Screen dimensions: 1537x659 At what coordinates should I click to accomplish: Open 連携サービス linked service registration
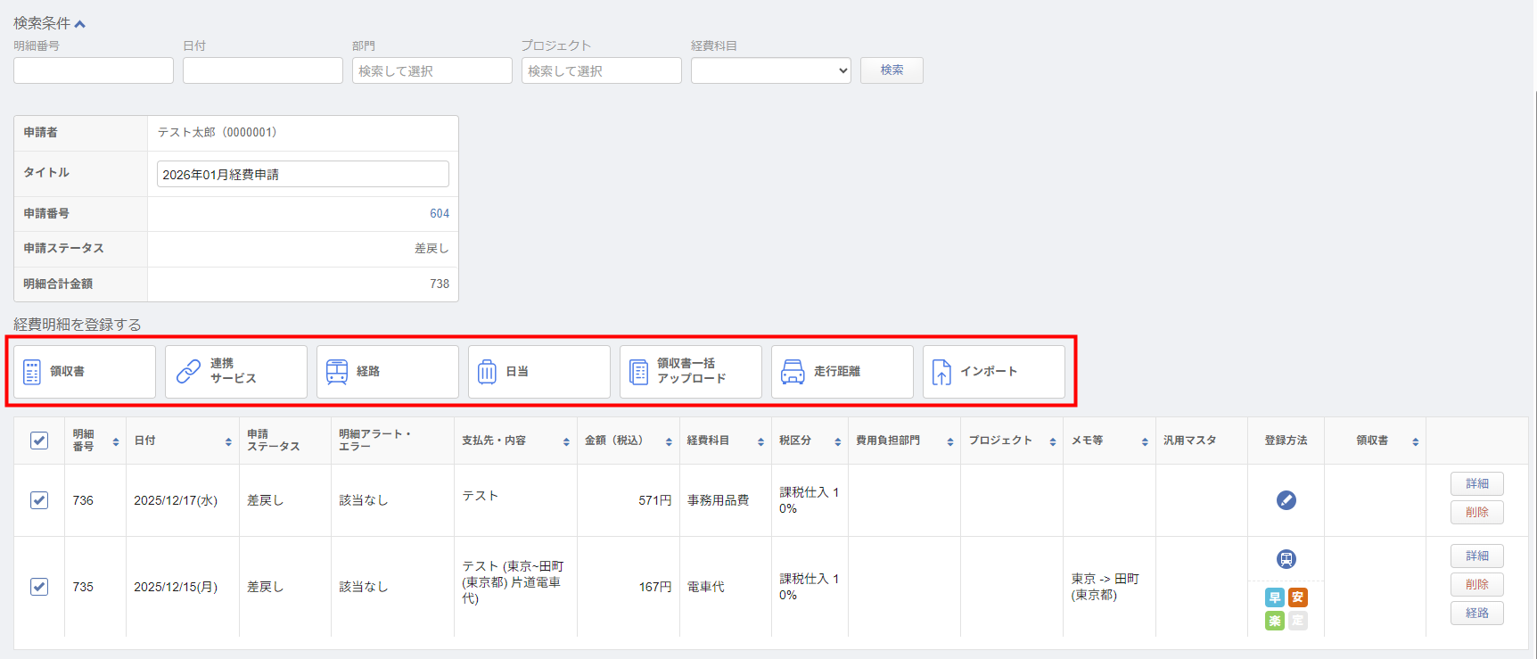pyautogui.click(x=188, y=372)
